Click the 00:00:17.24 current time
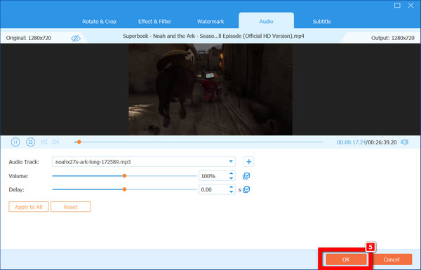 pos(352,142)
